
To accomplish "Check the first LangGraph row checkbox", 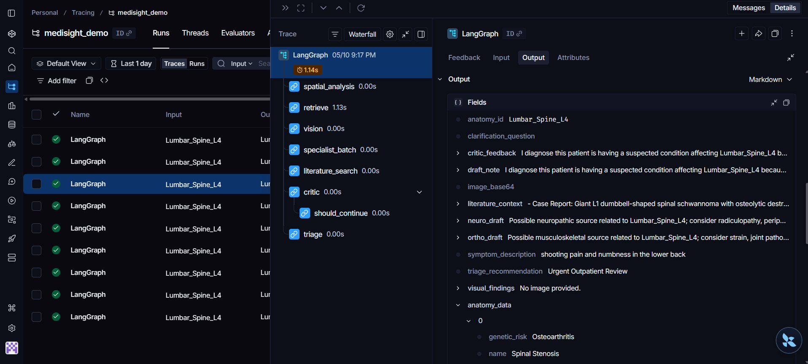I will [x=37, y=140].
